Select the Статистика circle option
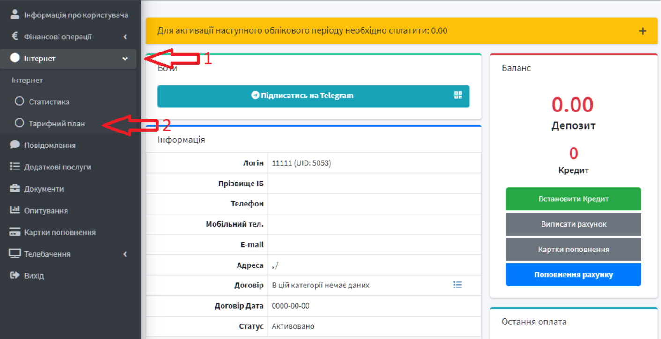Screen dimensions: 661x339 tap(20, 102)
